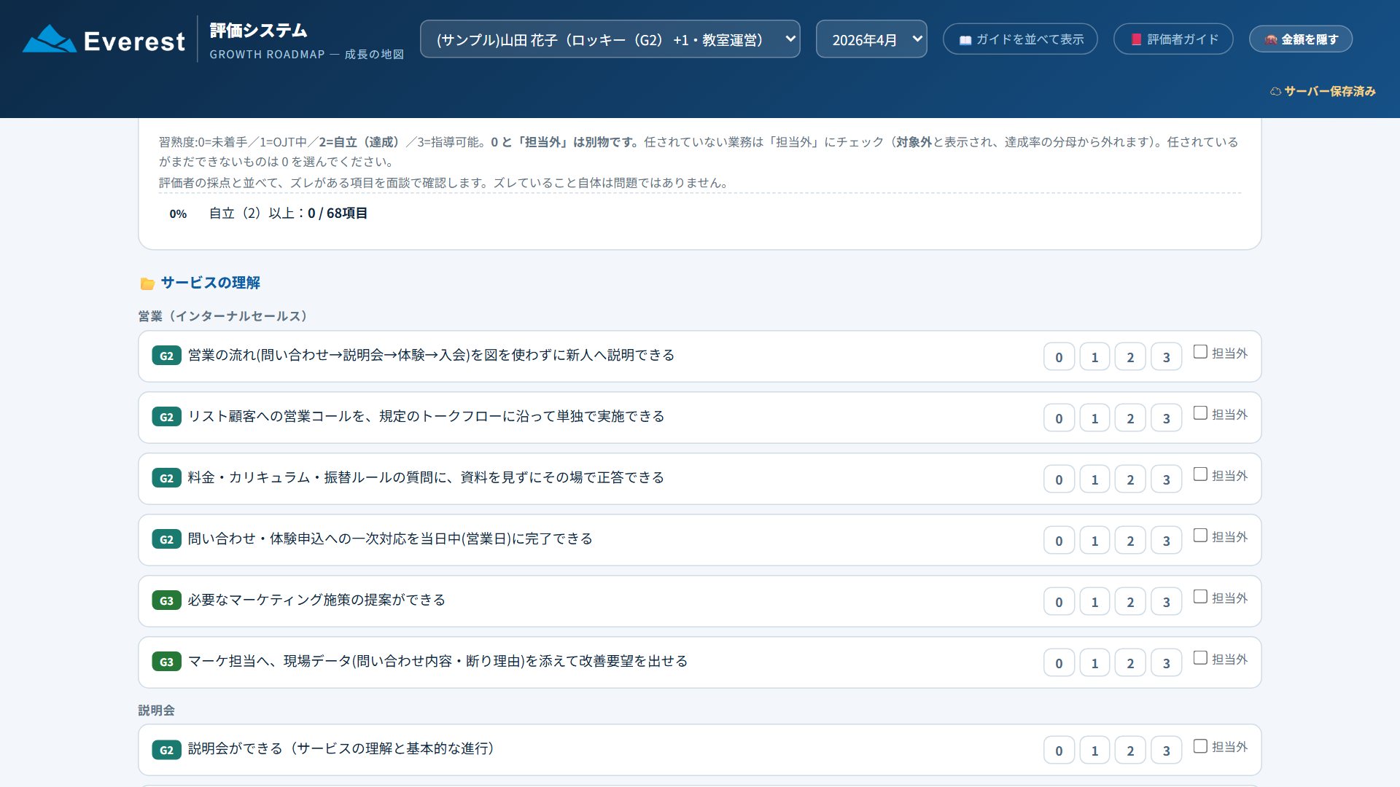
Task: Rate マーケティング施策の提案 item as 0
Action: [1059, 602]
